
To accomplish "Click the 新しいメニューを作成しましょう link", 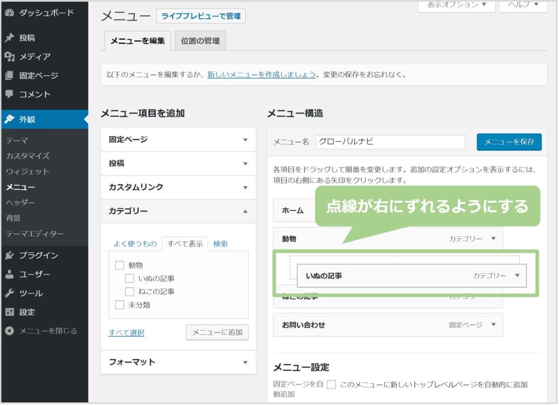I will pyautogui.click(x=261, y=74).
